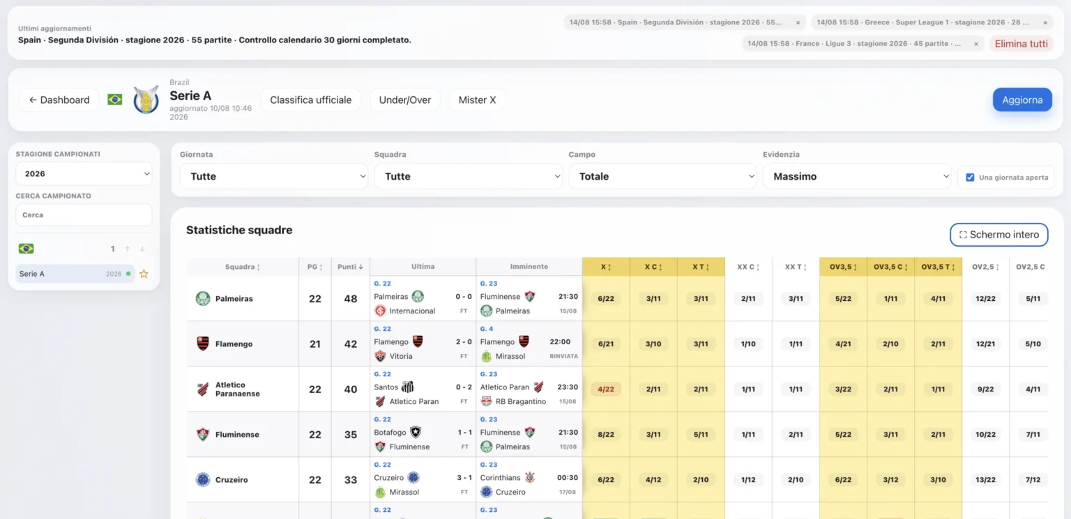Click the RINVIATA label in Flamengo's upcoming match
Viewport: 1071px width, 519px height.
point(563,356)
